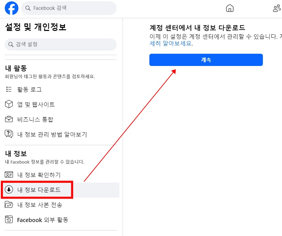This screenshot has height=236, width=282.
Task: Click the magnifier icon in the settings search
Action: 10,45
